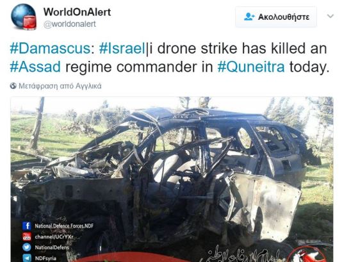342x262 pixels.
Task: Open the #Damascus hashtag
Action: tap(50, 49)
